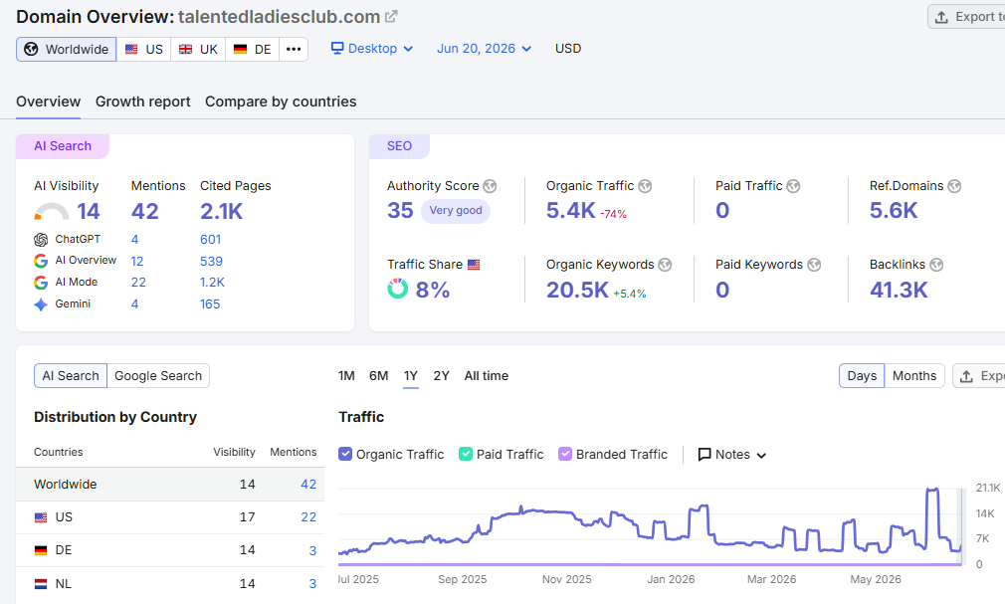Image resolution: width=1005 pixels, height=604 pixels.
Task: Open the Compare by countries tab
Action: [281, 101]
